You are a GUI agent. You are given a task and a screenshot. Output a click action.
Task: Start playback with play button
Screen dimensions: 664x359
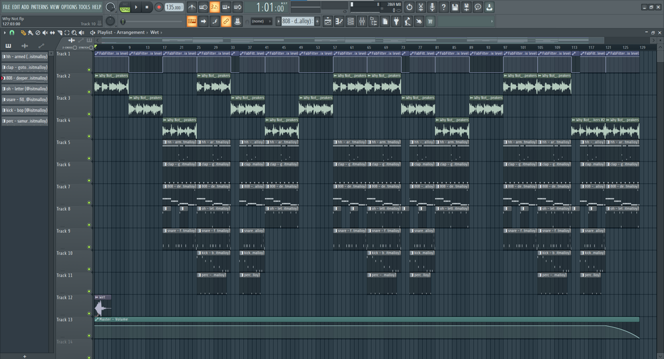(136, 7)
